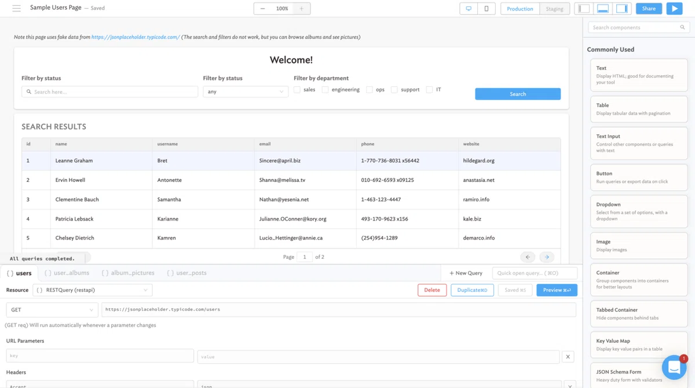Tick the ops checkbox
The height and width of the screenshot is (388, 695).
[369, 90]
